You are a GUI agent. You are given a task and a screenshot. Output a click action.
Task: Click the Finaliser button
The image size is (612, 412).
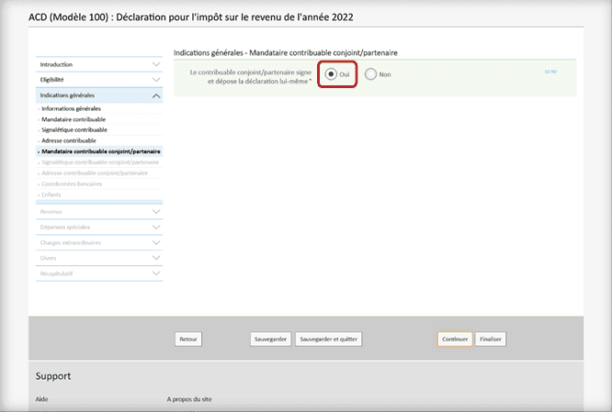click(491, 339)
